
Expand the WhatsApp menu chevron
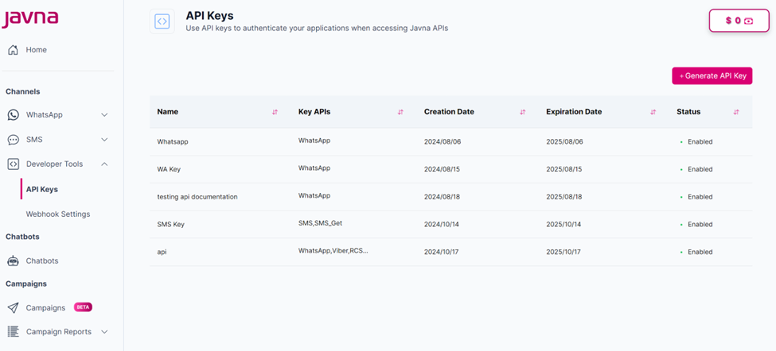(104, 115)
